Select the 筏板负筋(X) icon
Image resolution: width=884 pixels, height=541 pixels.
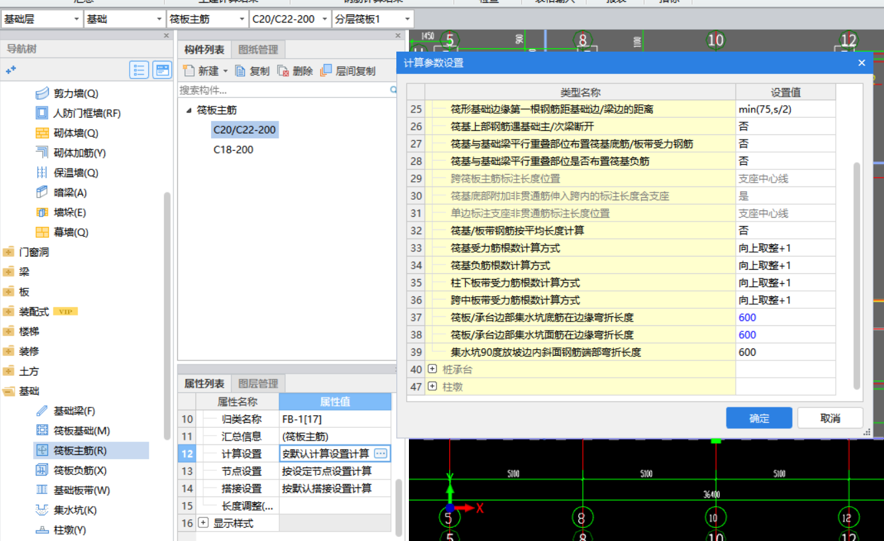[x=42, y=470]
